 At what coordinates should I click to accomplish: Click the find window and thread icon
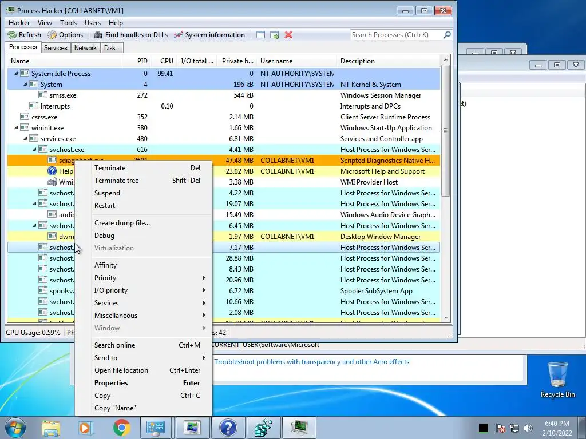point(274,35)
